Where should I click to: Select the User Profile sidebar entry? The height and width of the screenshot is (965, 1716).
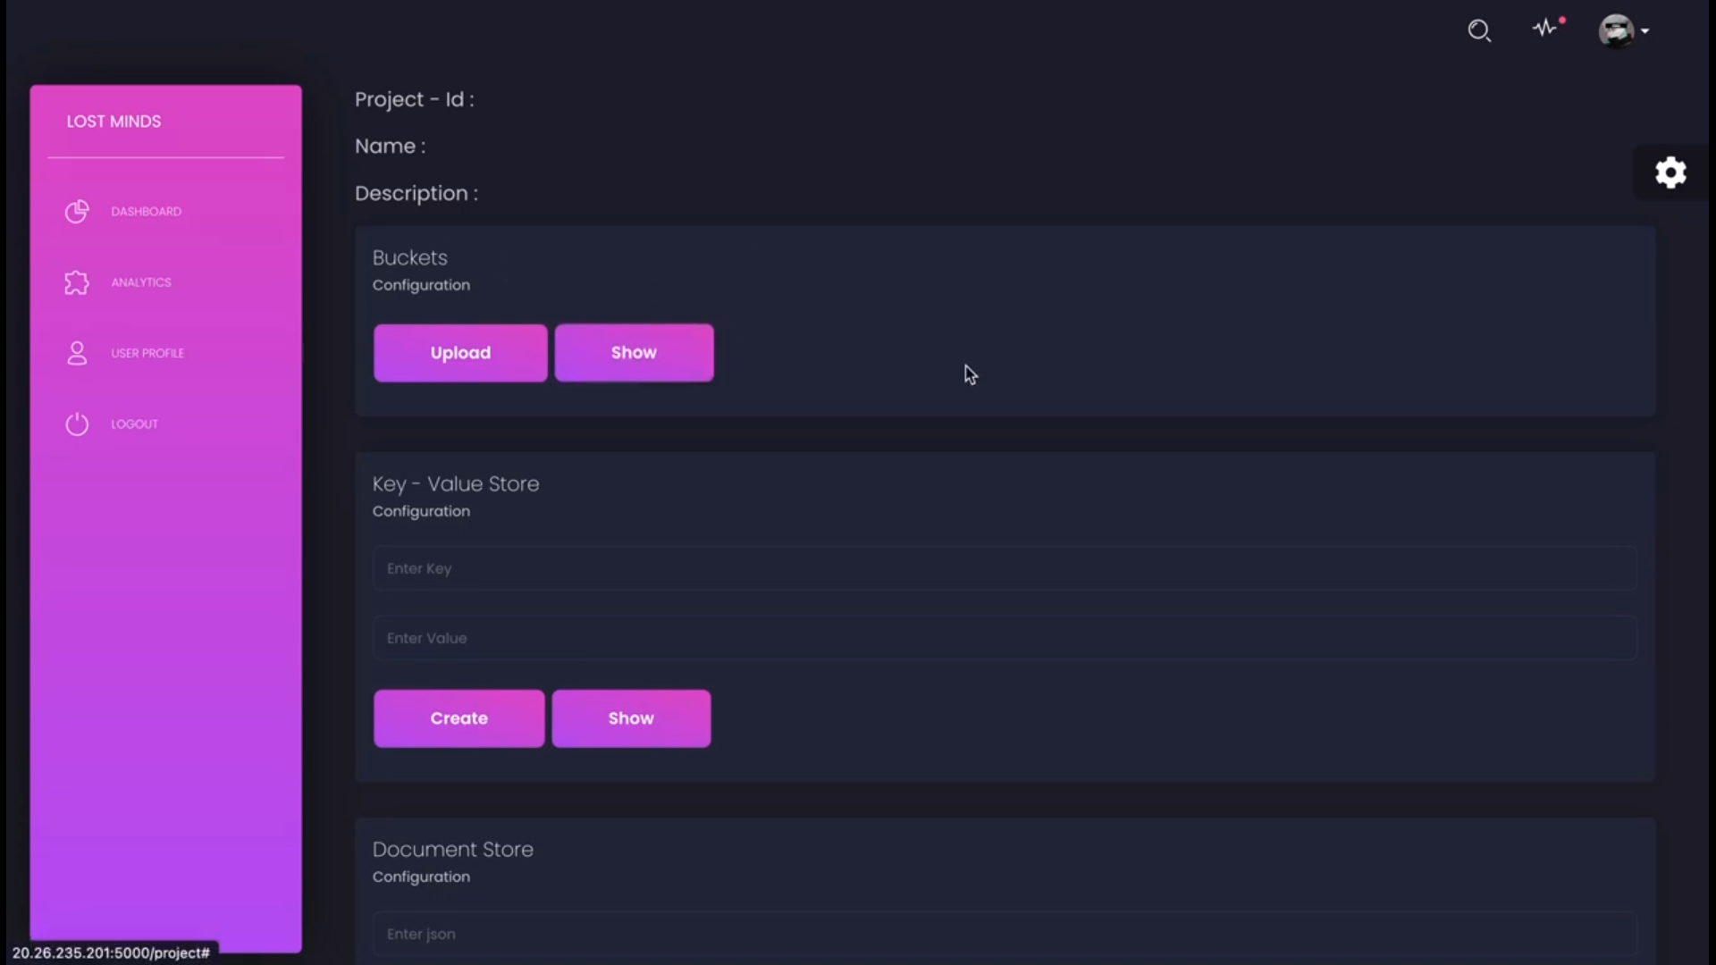(x=147, y=353)
